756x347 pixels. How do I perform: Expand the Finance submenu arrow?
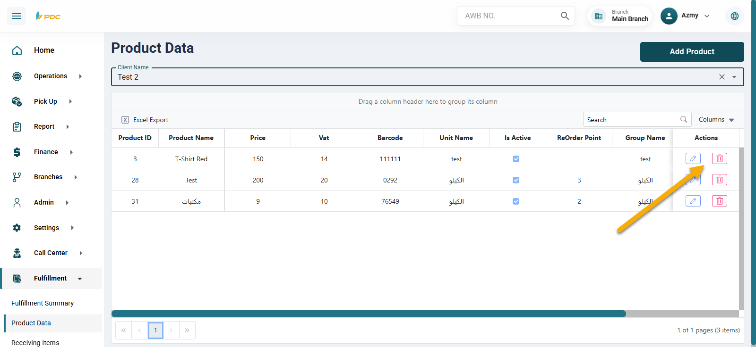[71, 152]
